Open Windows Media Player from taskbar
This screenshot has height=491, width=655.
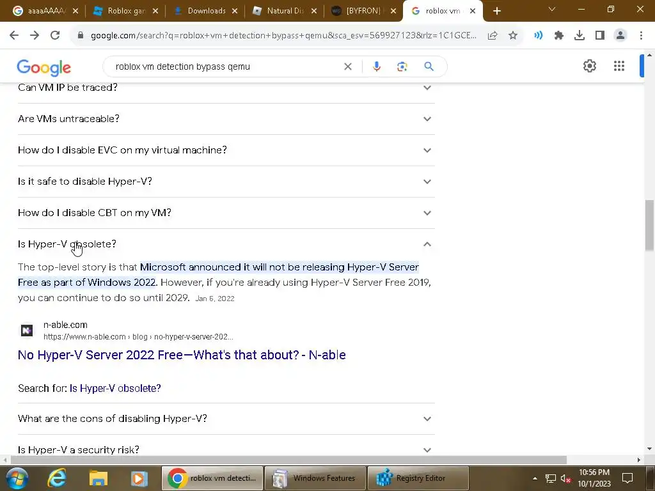139,478
